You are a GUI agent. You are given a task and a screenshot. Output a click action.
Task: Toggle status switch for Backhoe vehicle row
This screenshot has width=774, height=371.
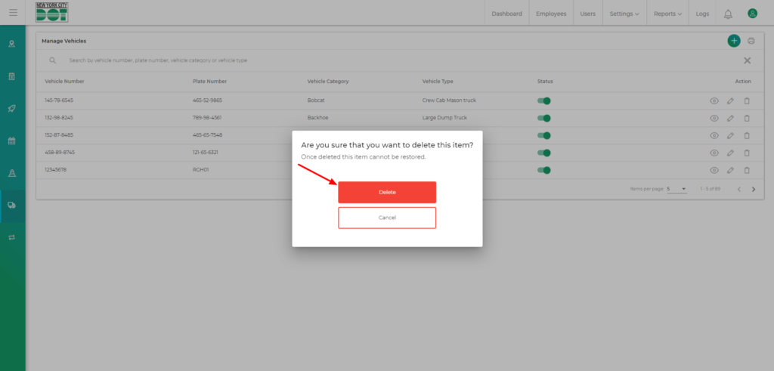(544, 118)
